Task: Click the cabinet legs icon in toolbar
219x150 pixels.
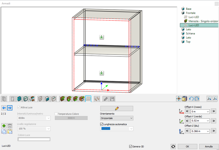Action: pos(97,99)
